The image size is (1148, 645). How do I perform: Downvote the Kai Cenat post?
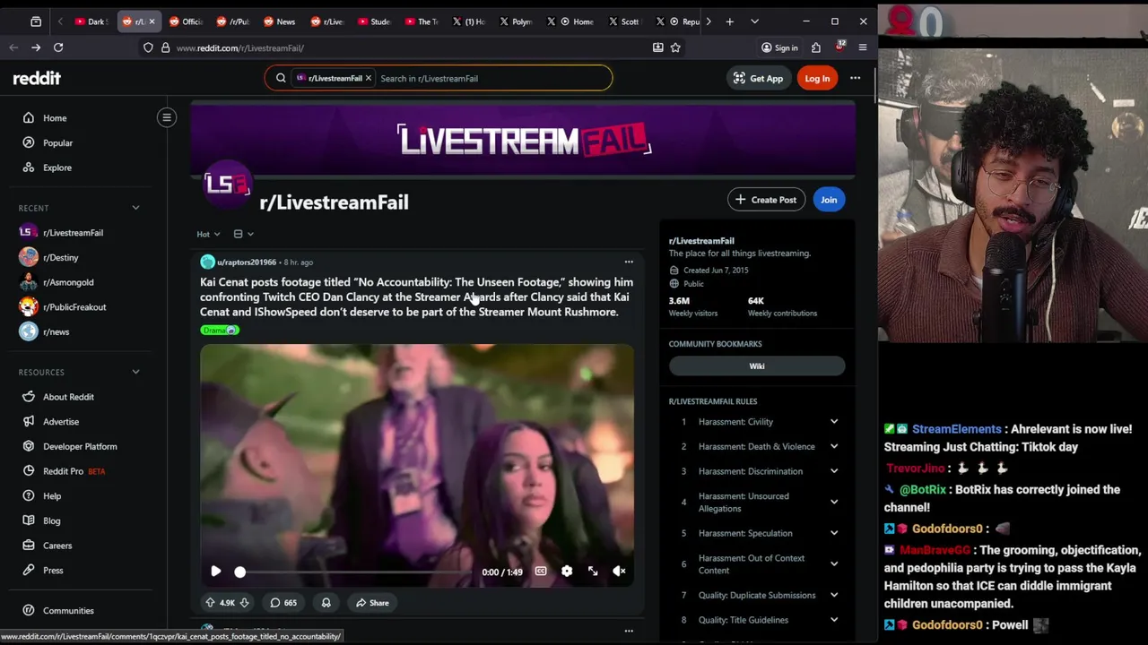[244, 603]
